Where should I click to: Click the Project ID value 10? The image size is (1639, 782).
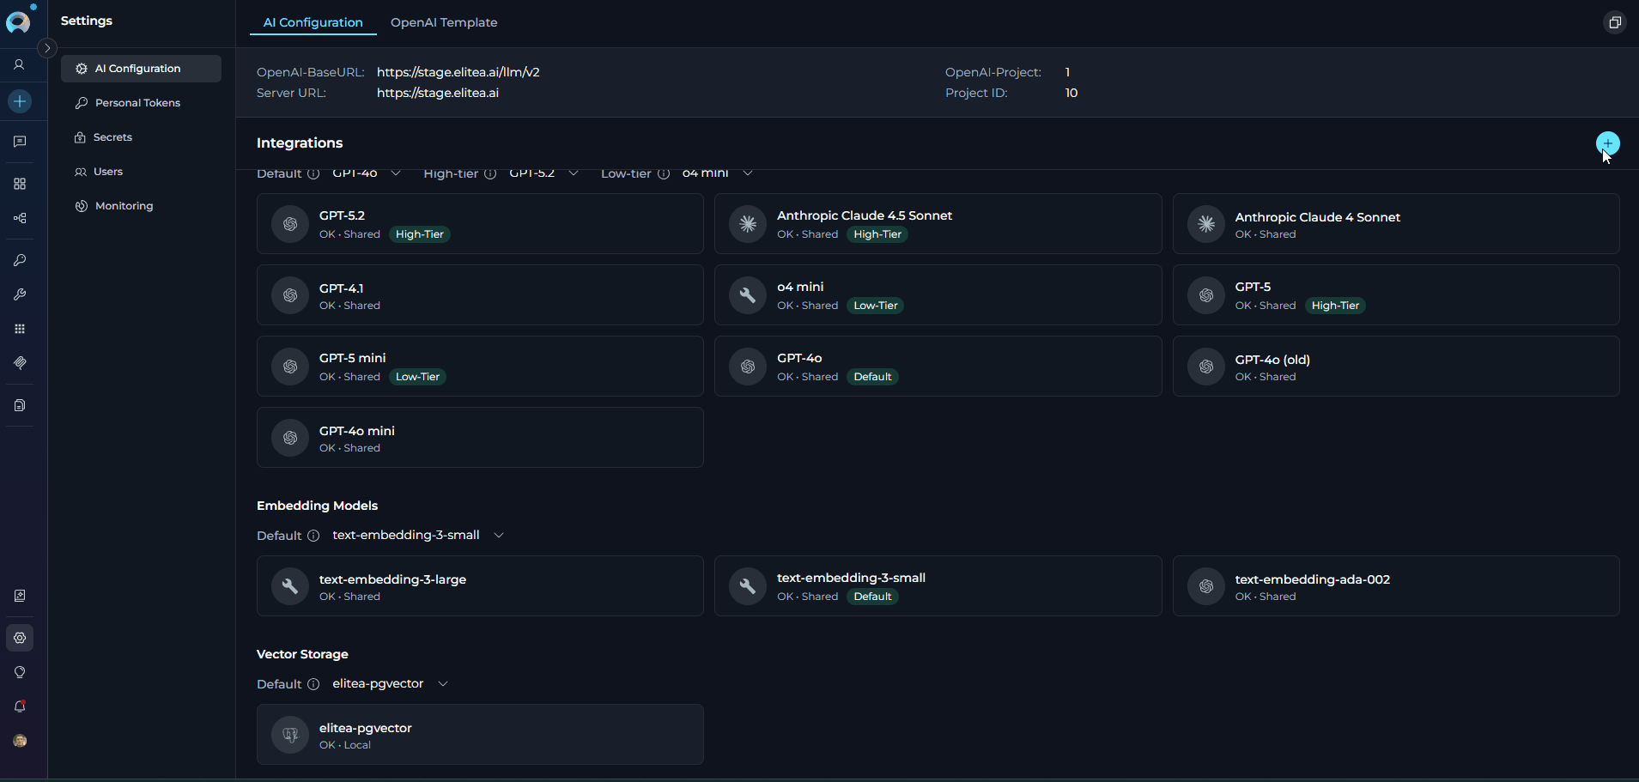click(x=1071, y=93)
